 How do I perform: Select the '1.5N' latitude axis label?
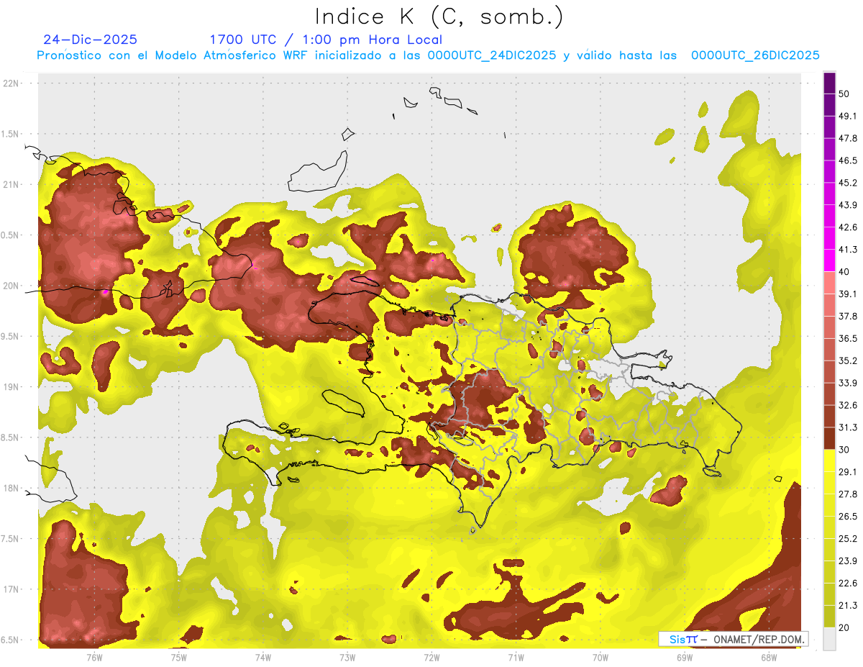point(10,134)
